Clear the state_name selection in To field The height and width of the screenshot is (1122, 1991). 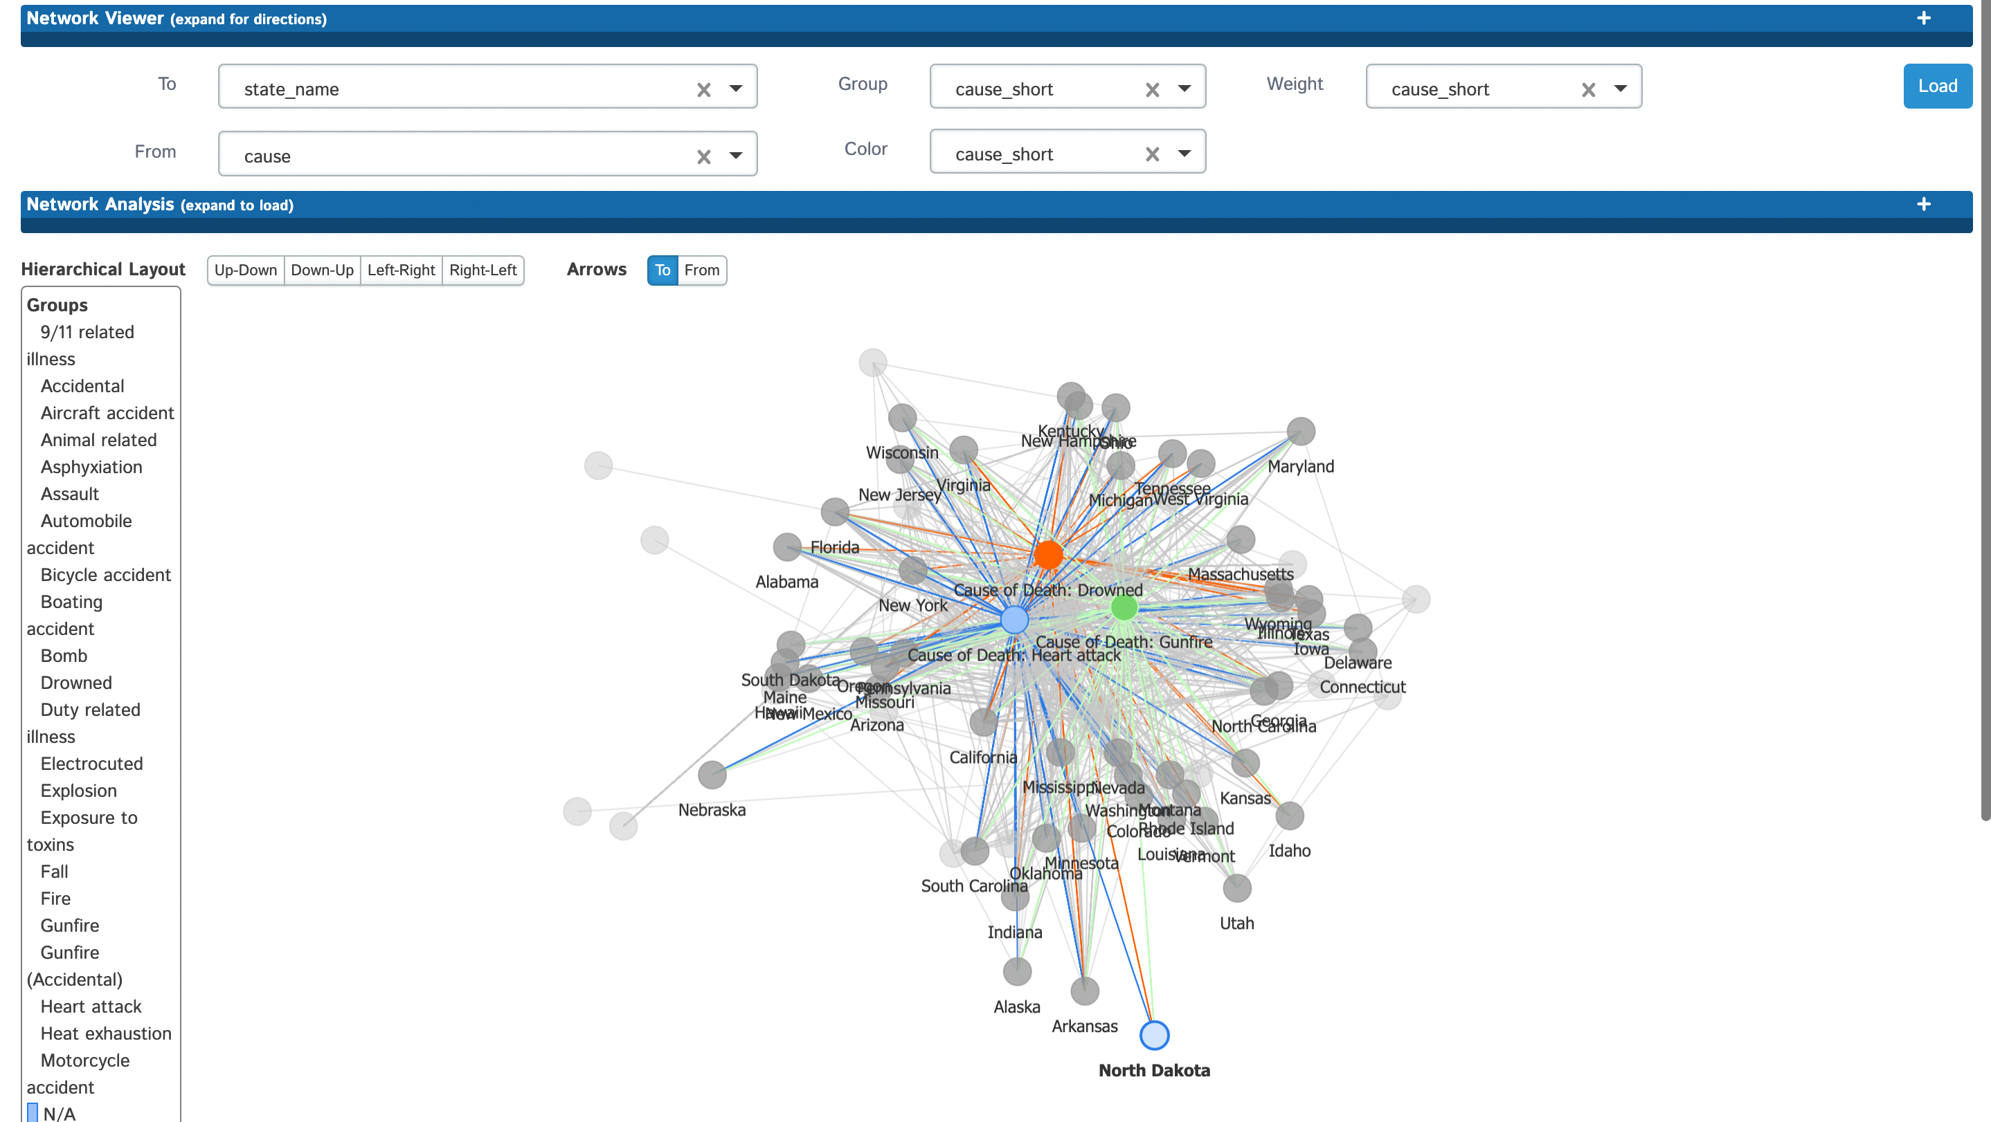[703, 89]
